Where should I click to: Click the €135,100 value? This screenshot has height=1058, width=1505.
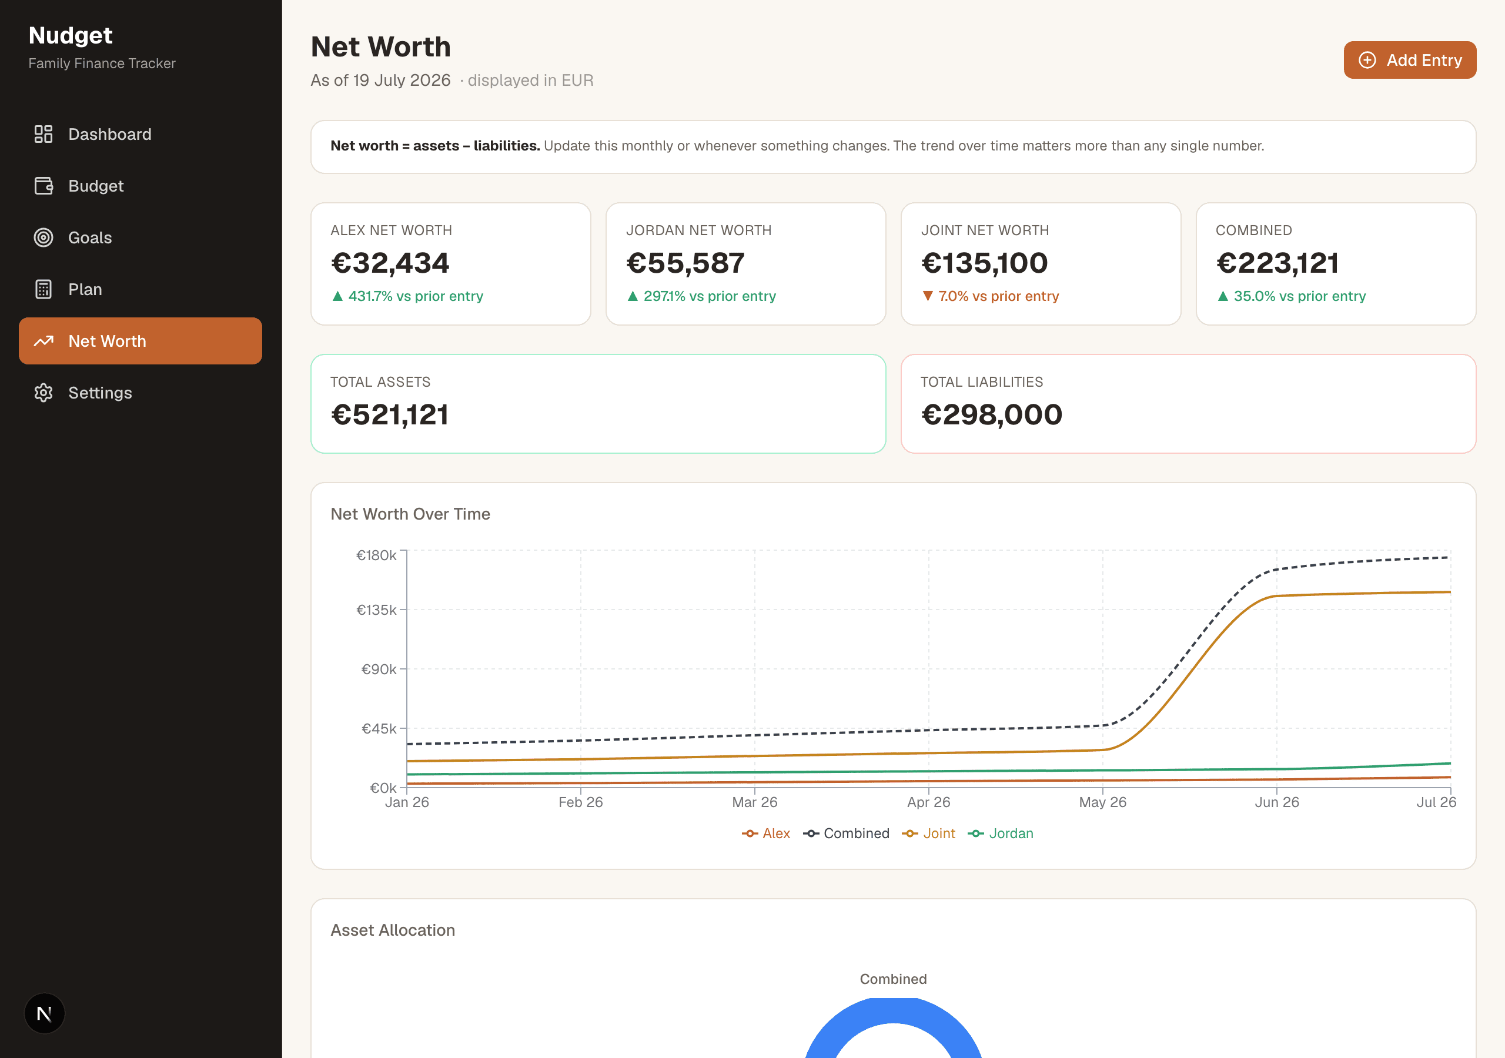(984, 263)
